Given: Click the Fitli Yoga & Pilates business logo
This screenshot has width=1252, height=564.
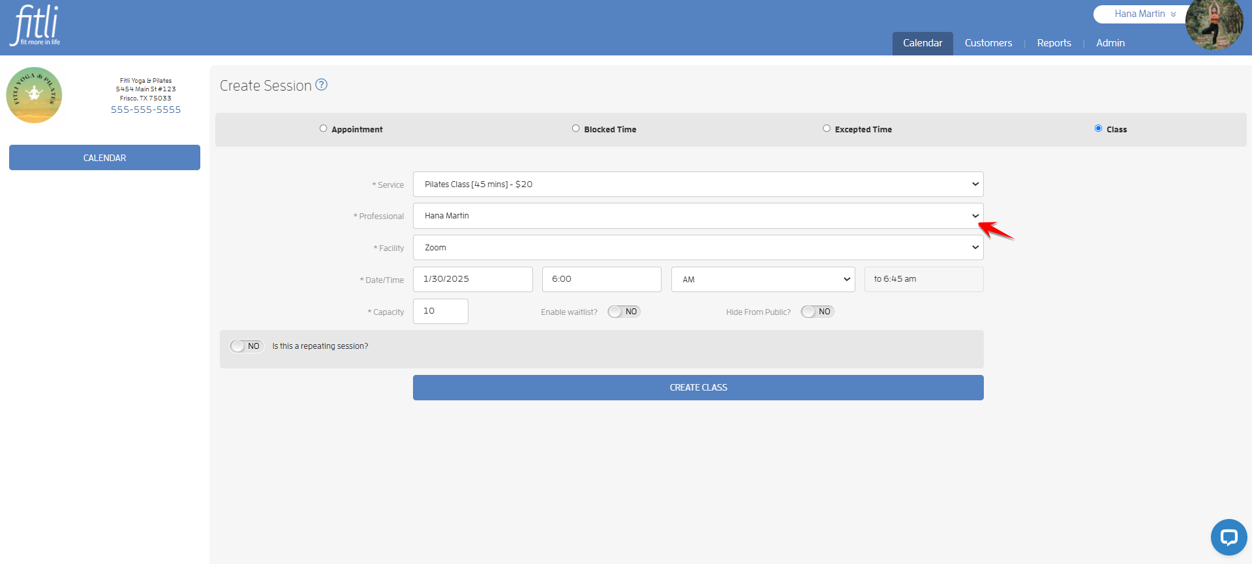Looking at the screenshot, I should click(x=34, y=95).
